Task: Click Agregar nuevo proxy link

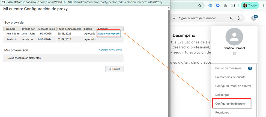Action: [110, 50]
